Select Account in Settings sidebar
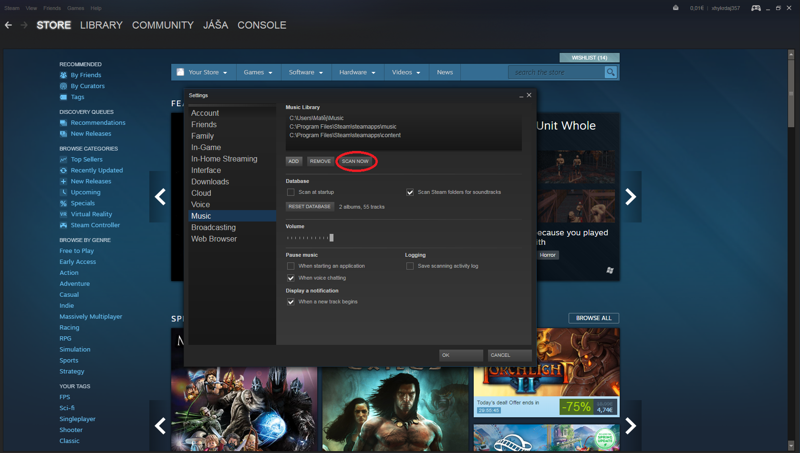800x453 pixels. (x=232, y=113)
